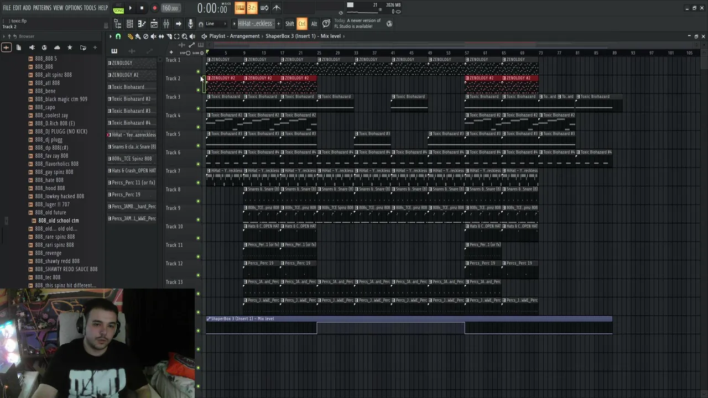
Task: Open browser cloud tab icon
Action: pos(57,48)
